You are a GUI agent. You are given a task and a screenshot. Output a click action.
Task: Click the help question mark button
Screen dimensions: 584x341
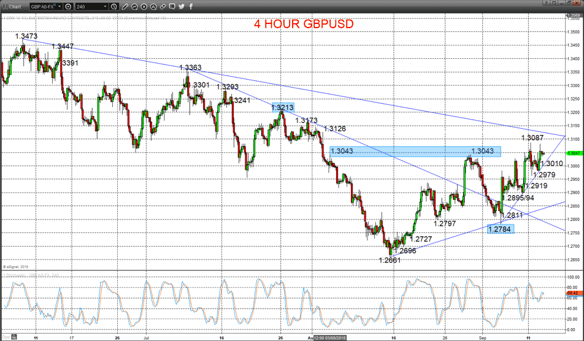[x=547, y=3]
